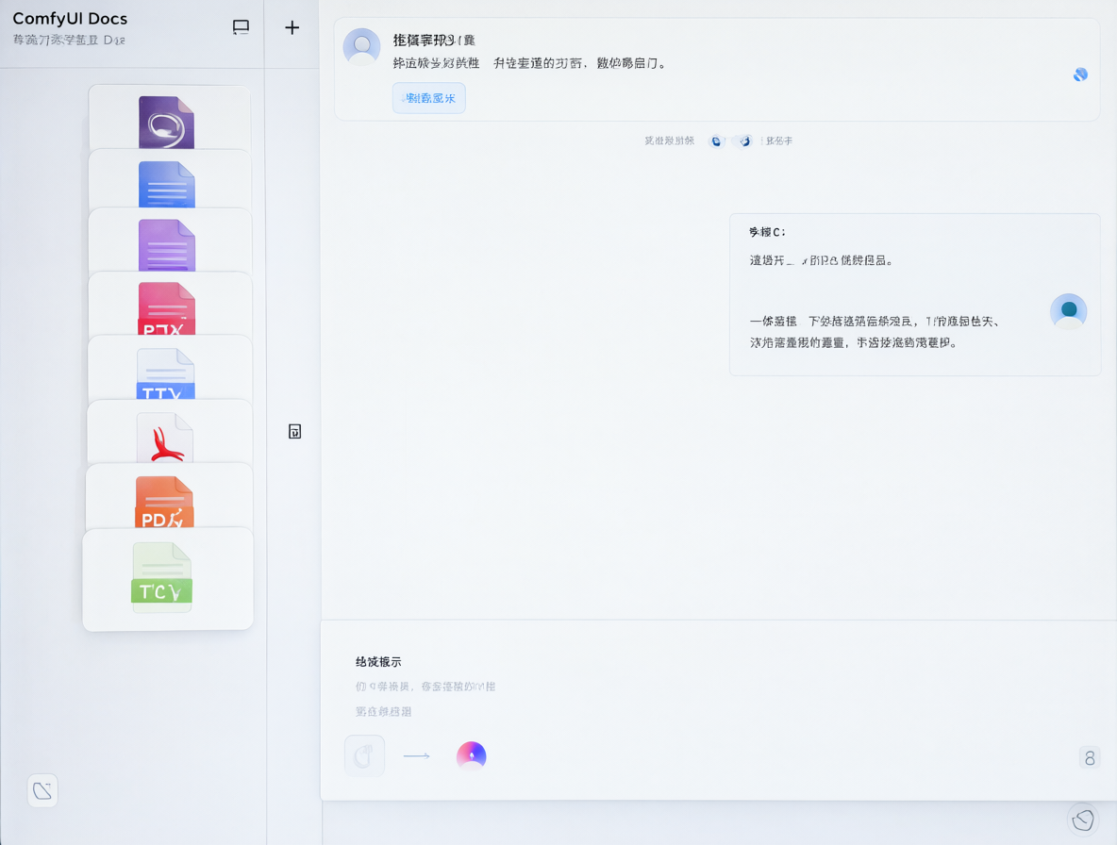
Task: Click the small document icon in the divider strip
Action: (295, 431)
